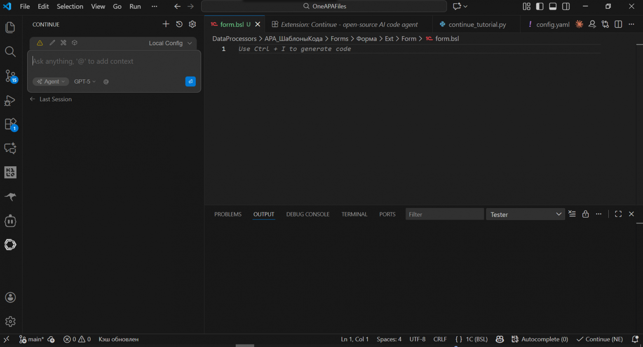This screenshot has width=643, height=347.
Task: Open the Extensions view
Action: coord(10,124)
